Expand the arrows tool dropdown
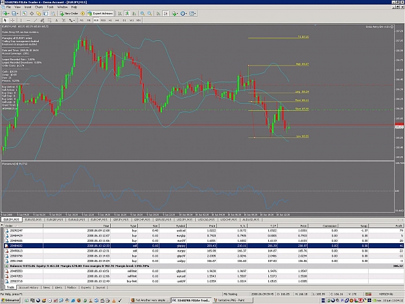This screenshot has height=304, width=405. [x=74, y=20]
